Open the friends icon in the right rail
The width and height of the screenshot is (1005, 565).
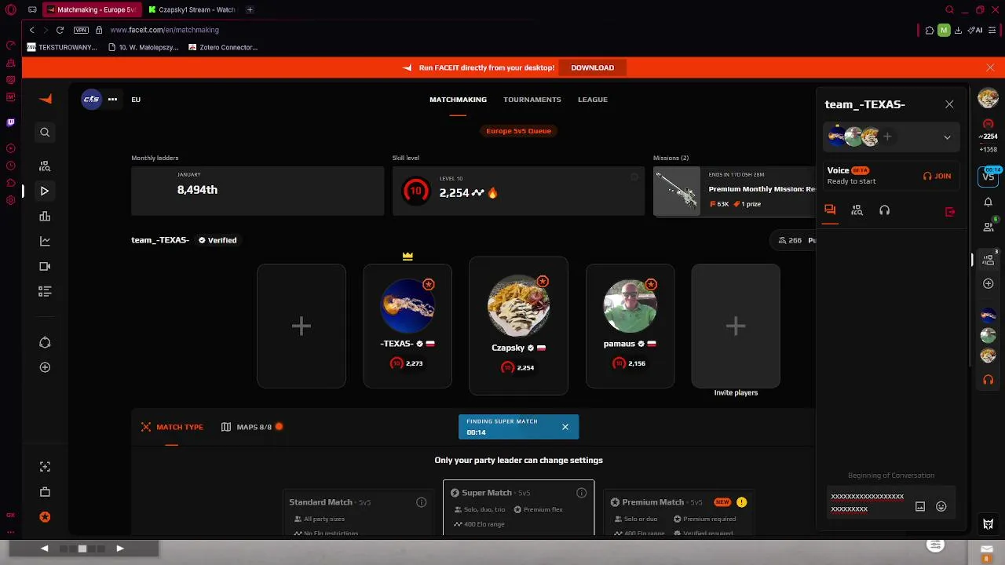[x=989, y=226]
